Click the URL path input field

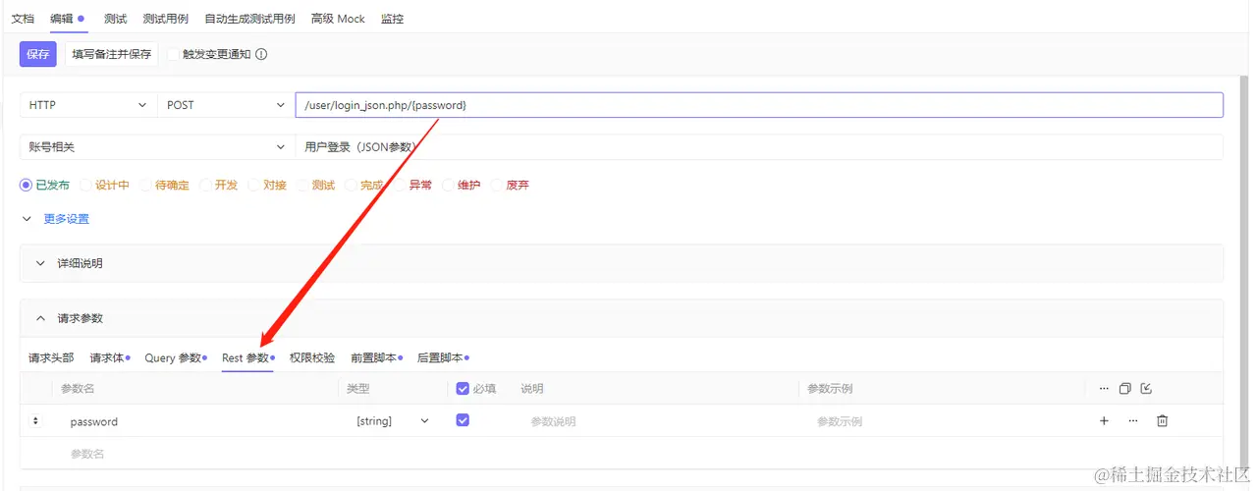[x=759, y=105]
